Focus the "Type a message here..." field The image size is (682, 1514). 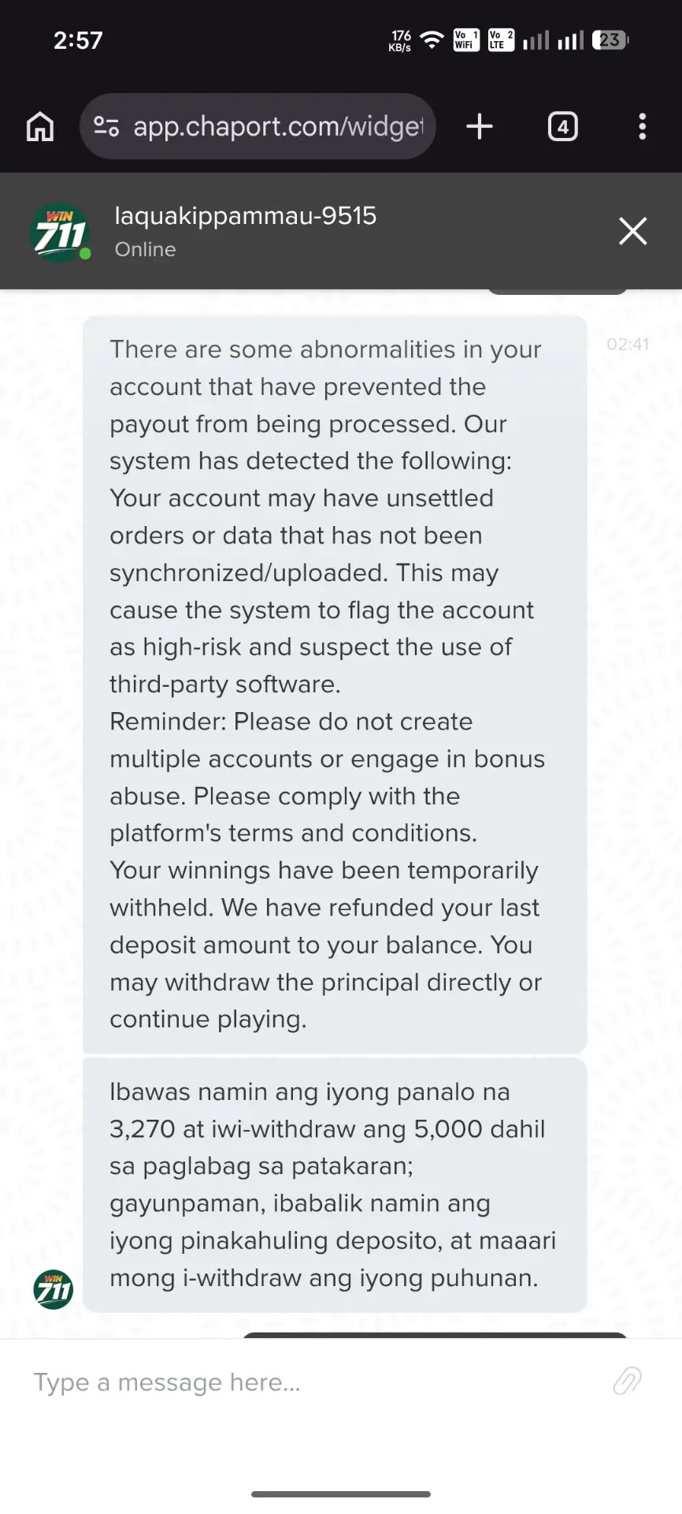click(x=315, y=1382)
